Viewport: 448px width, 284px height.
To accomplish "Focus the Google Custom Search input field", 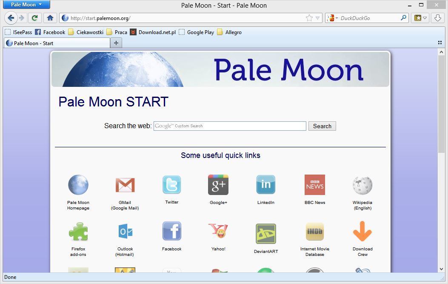I will click(x=230, y=126).
